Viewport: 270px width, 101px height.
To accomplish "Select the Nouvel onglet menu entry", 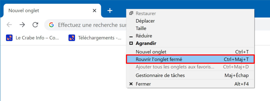I will click(190, 52).
